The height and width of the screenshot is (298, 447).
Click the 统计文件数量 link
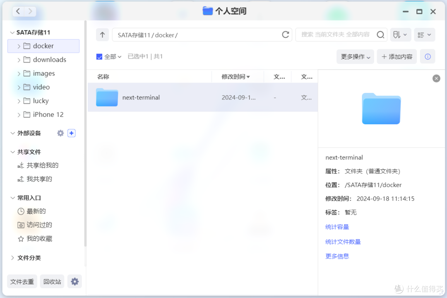pyautogui.click(x=343, y=242)
